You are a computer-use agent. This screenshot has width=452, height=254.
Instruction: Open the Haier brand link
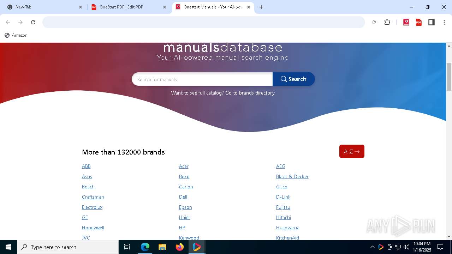[x=185, y=217]
